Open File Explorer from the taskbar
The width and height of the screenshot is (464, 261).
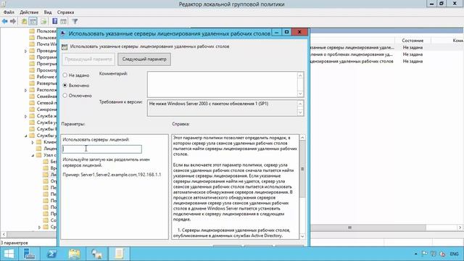74,254
